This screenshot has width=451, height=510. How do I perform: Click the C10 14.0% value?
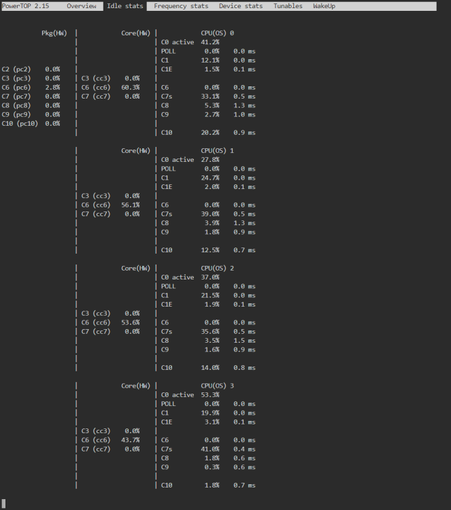pos(210,368)
